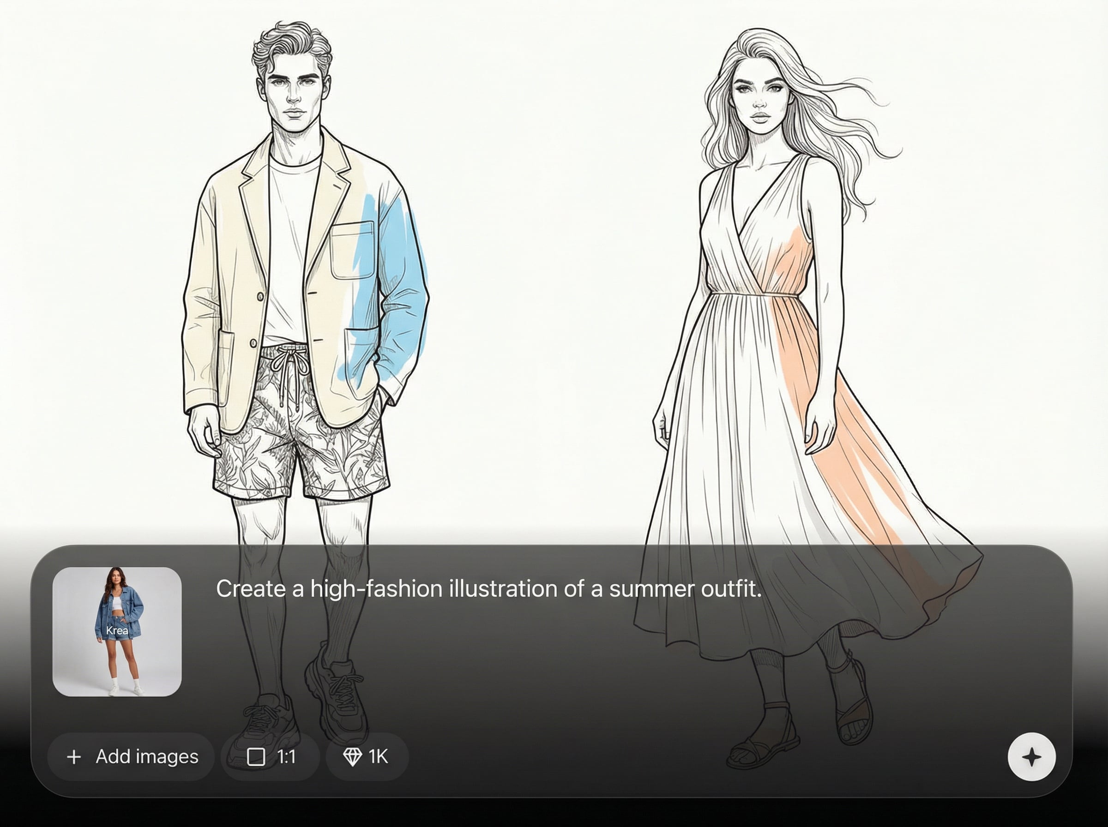Click the square aspect ratio icon
Image resolution: width=1108 pixels, height=827 pixels.
pos(256,757)
